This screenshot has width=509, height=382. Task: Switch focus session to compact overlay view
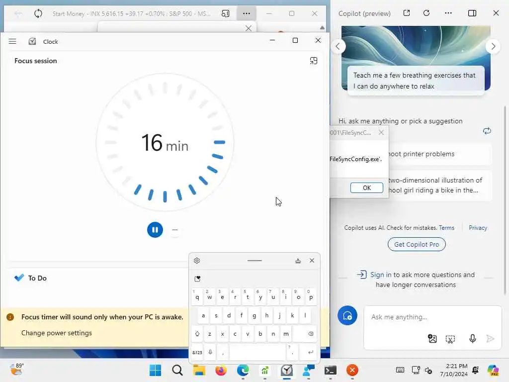coord(313,61)
